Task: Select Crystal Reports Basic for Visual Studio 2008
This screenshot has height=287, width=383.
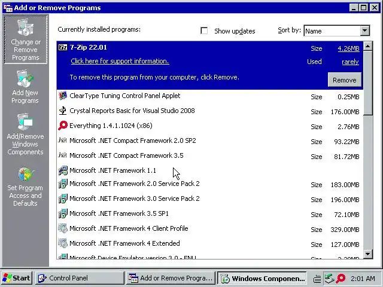Action: [x=210, y=111]
